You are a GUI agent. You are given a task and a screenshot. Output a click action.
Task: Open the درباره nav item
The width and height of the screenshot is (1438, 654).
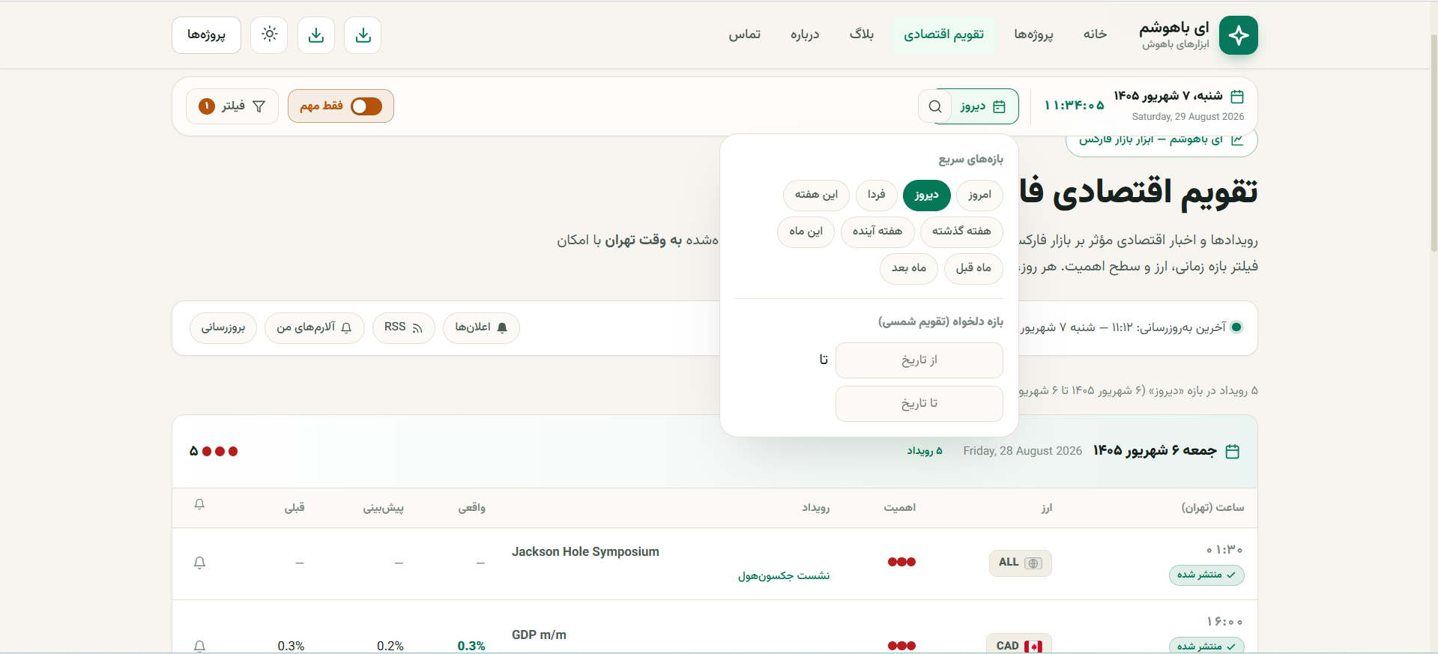click(x=805, y=34)
